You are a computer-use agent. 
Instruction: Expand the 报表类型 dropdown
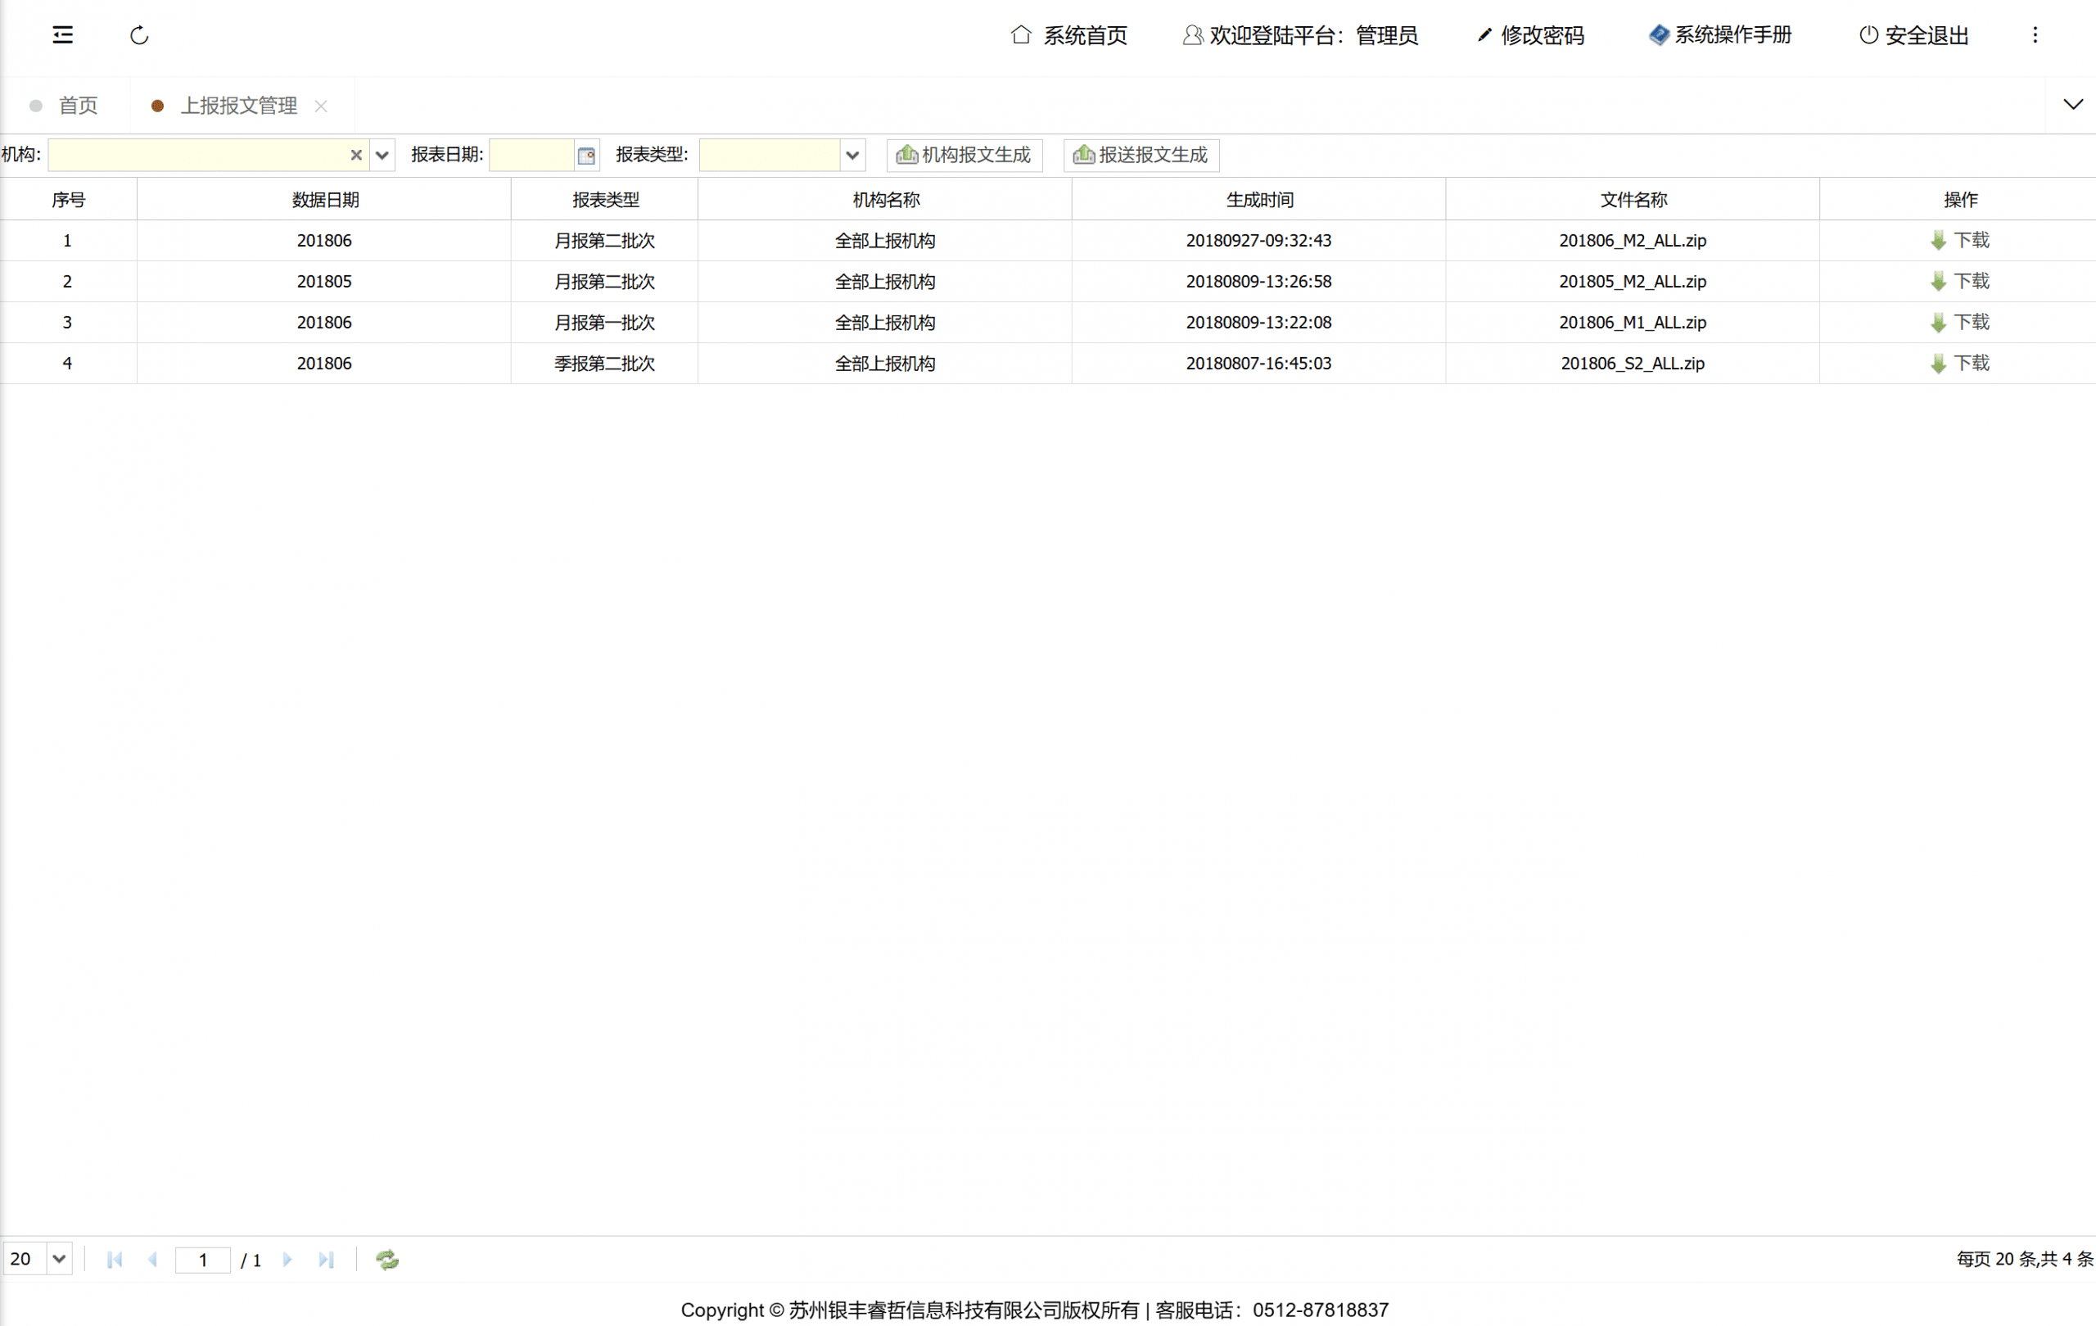(x=852, y=155)
